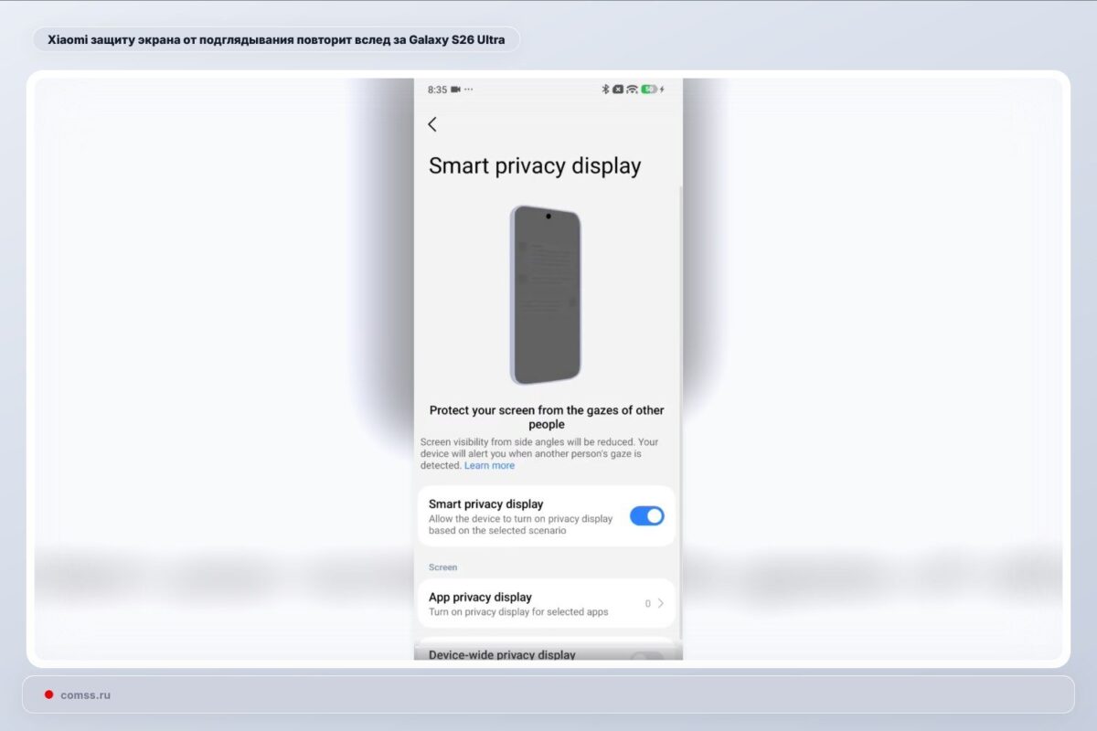
Task: Open App privacy display chevron
Action: click(661, 603)
